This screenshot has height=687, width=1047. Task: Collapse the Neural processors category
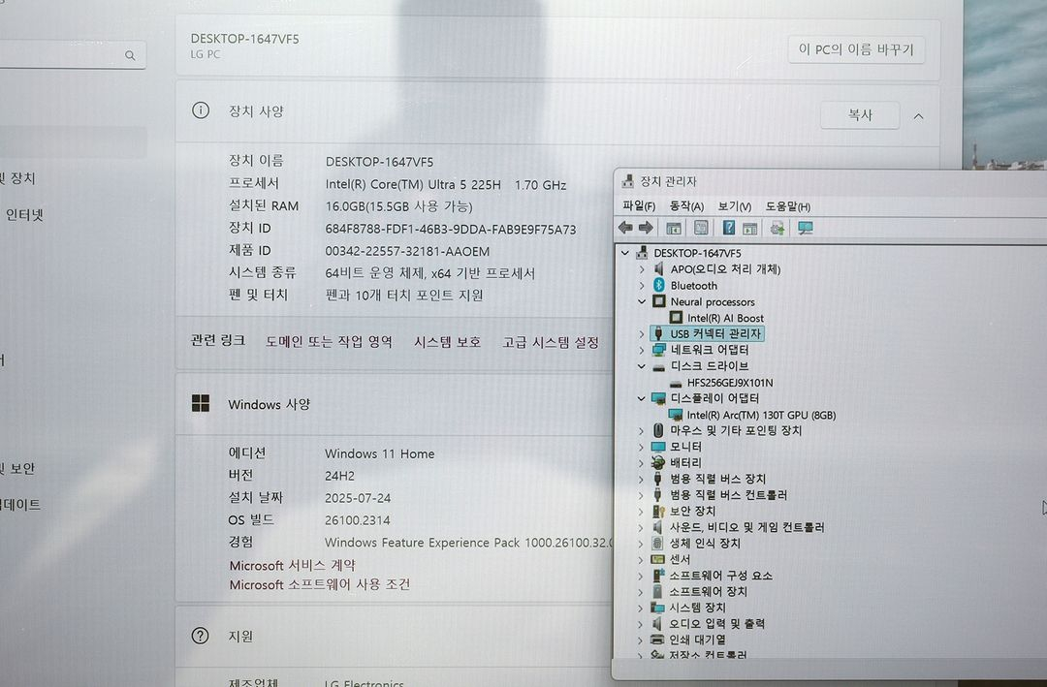(x=642, y=301)
